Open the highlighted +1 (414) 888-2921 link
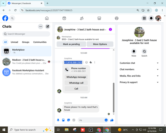 pyautogui.click(x=73, y=63)
